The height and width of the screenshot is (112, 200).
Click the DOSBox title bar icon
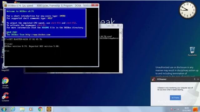coord(6,6)
